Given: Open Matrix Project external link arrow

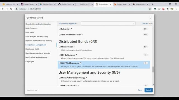Looking at the screenshot, I should [74, 47].
